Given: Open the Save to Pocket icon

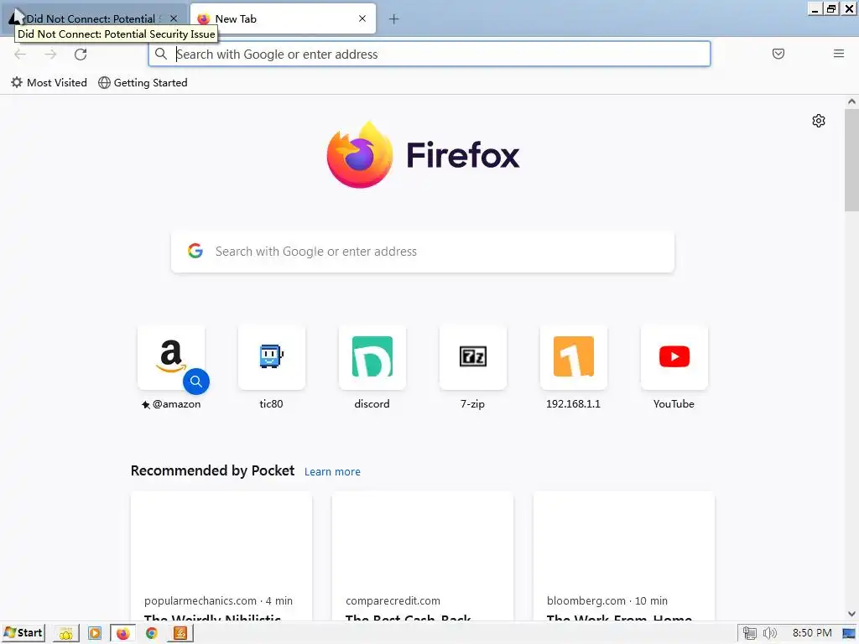Looking at the screenshot, I should tap(778, 54).
